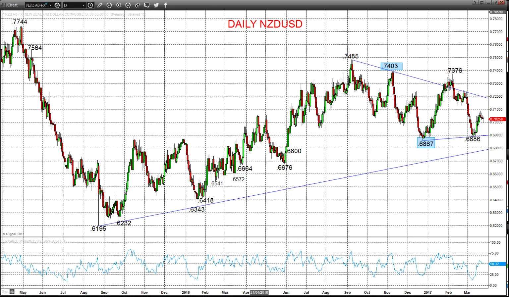Open the window options dropdown icon
This screenshot has height=297, width=509.
click(x=482, y=2)
